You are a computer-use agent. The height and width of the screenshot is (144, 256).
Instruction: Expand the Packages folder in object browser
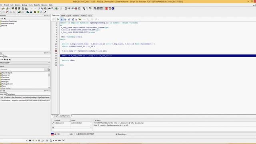coord(5,82)
